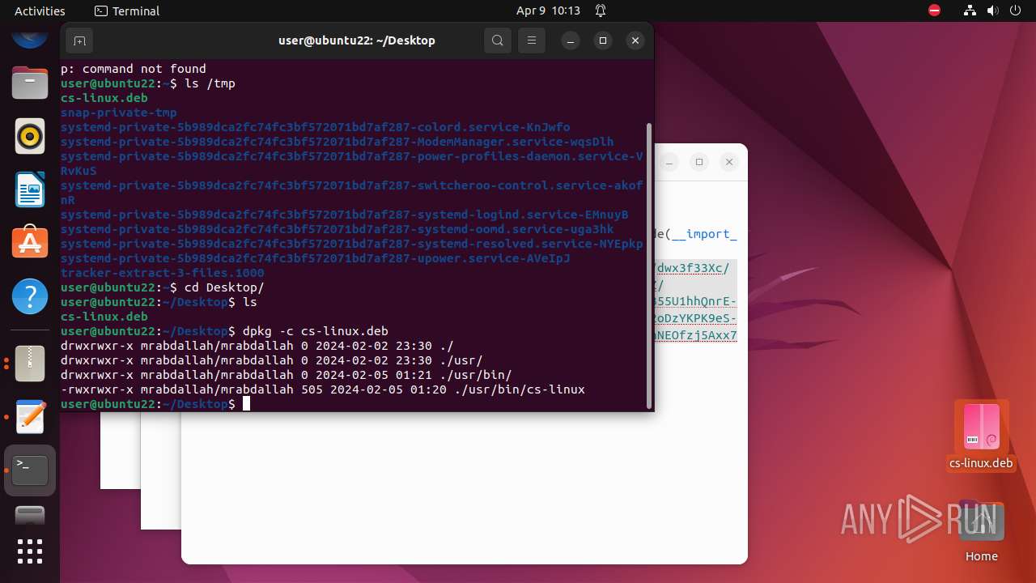Open volume icon in system tray
Image resolution: width=1036 pixels, height=583 pixels.
pos(992,11)
